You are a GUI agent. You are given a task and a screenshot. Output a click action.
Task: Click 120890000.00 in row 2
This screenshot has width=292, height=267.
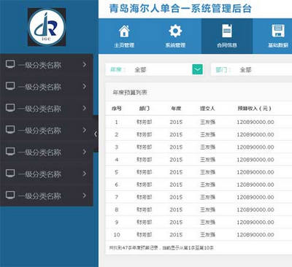click(255, 134)
